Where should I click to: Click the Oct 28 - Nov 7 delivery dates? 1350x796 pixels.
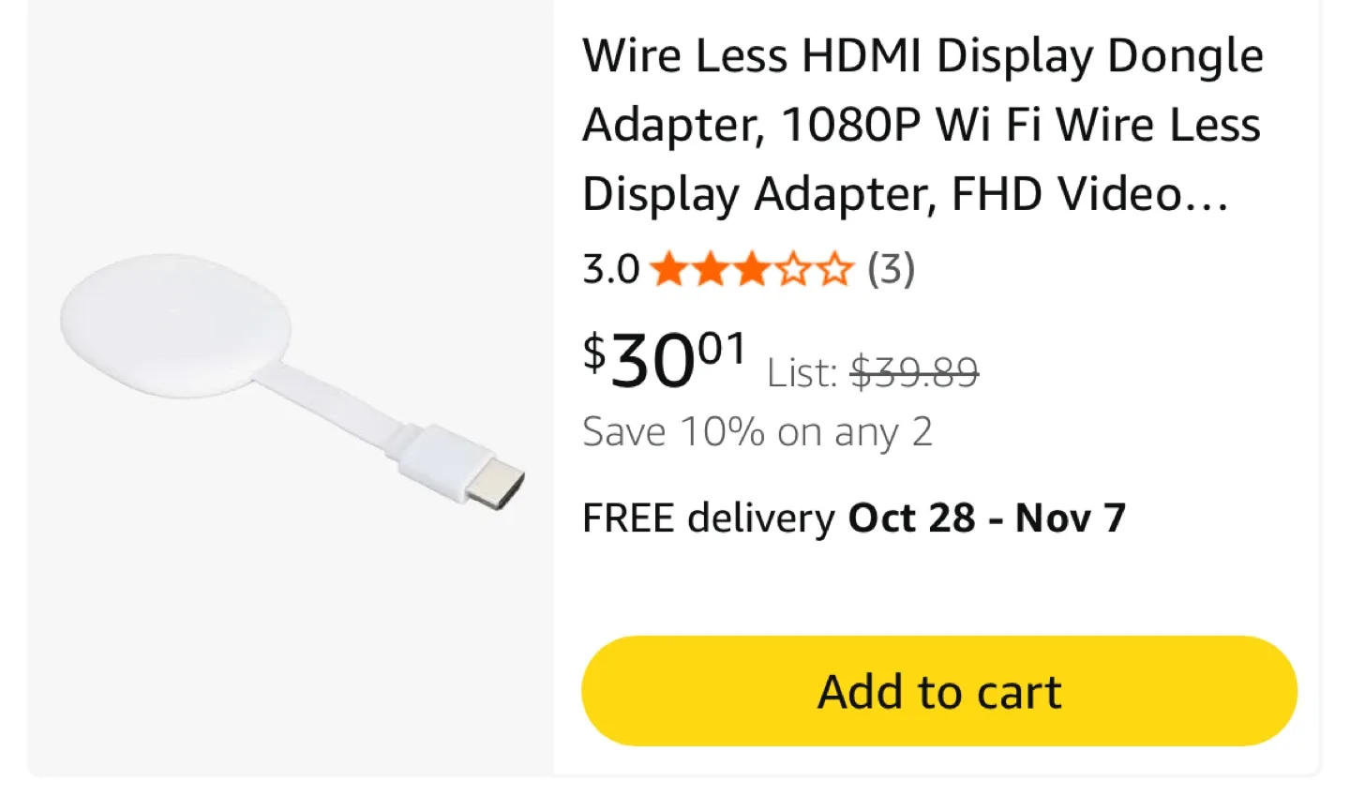pos(986,517)
